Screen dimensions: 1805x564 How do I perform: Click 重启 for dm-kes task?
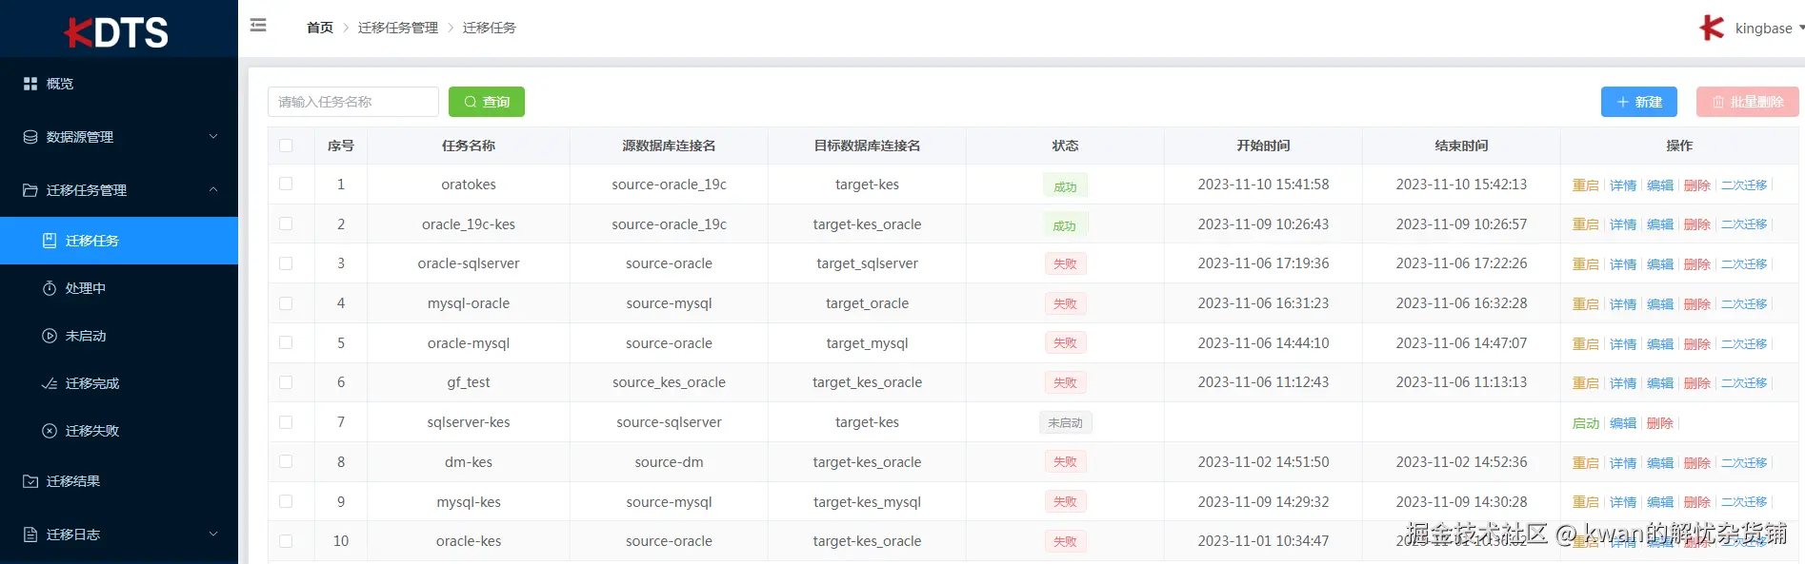(x=1586, y=463)
